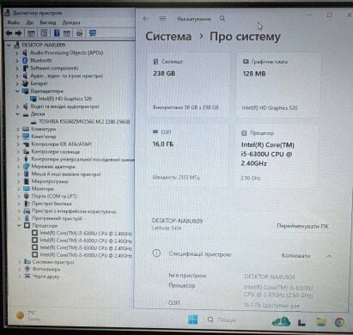Open File Explorer from the taskbar
353x335 pixels.
tap(321, 322)
